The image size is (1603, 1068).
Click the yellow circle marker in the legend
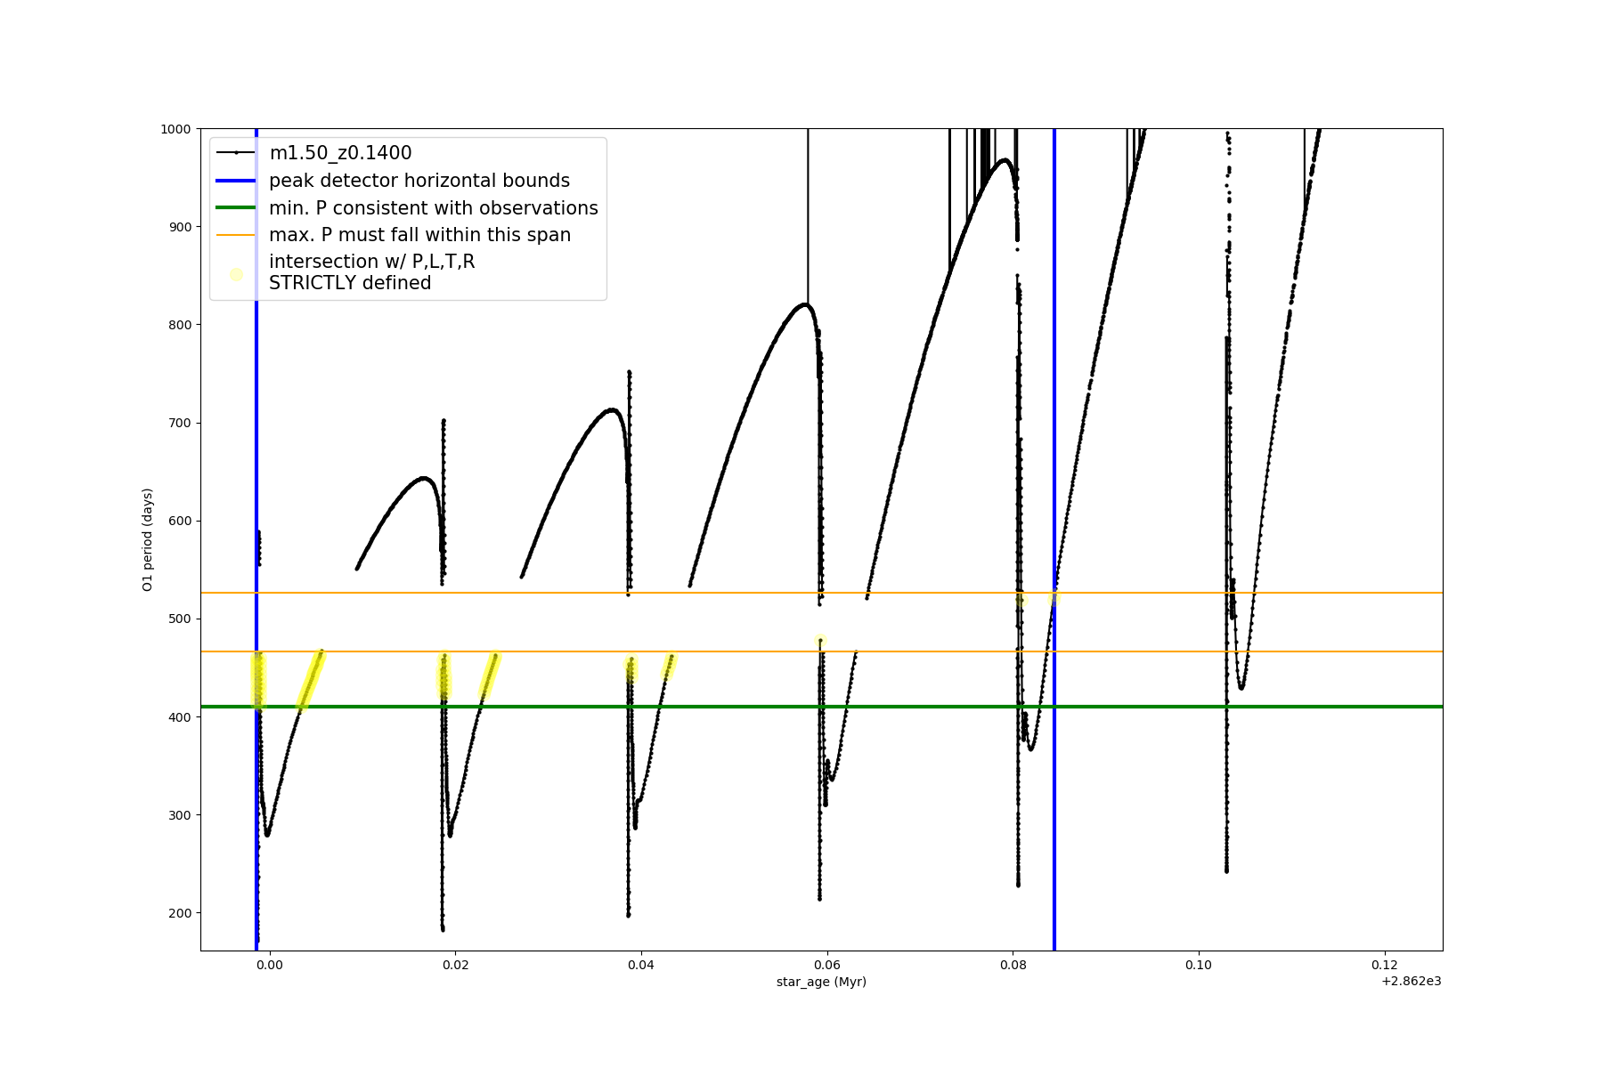click(x=236, y=274)
